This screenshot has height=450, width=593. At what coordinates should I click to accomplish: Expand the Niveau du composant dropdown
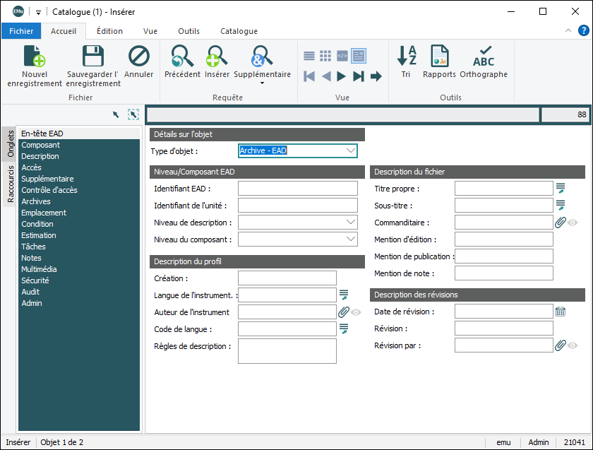pos(352,239)
